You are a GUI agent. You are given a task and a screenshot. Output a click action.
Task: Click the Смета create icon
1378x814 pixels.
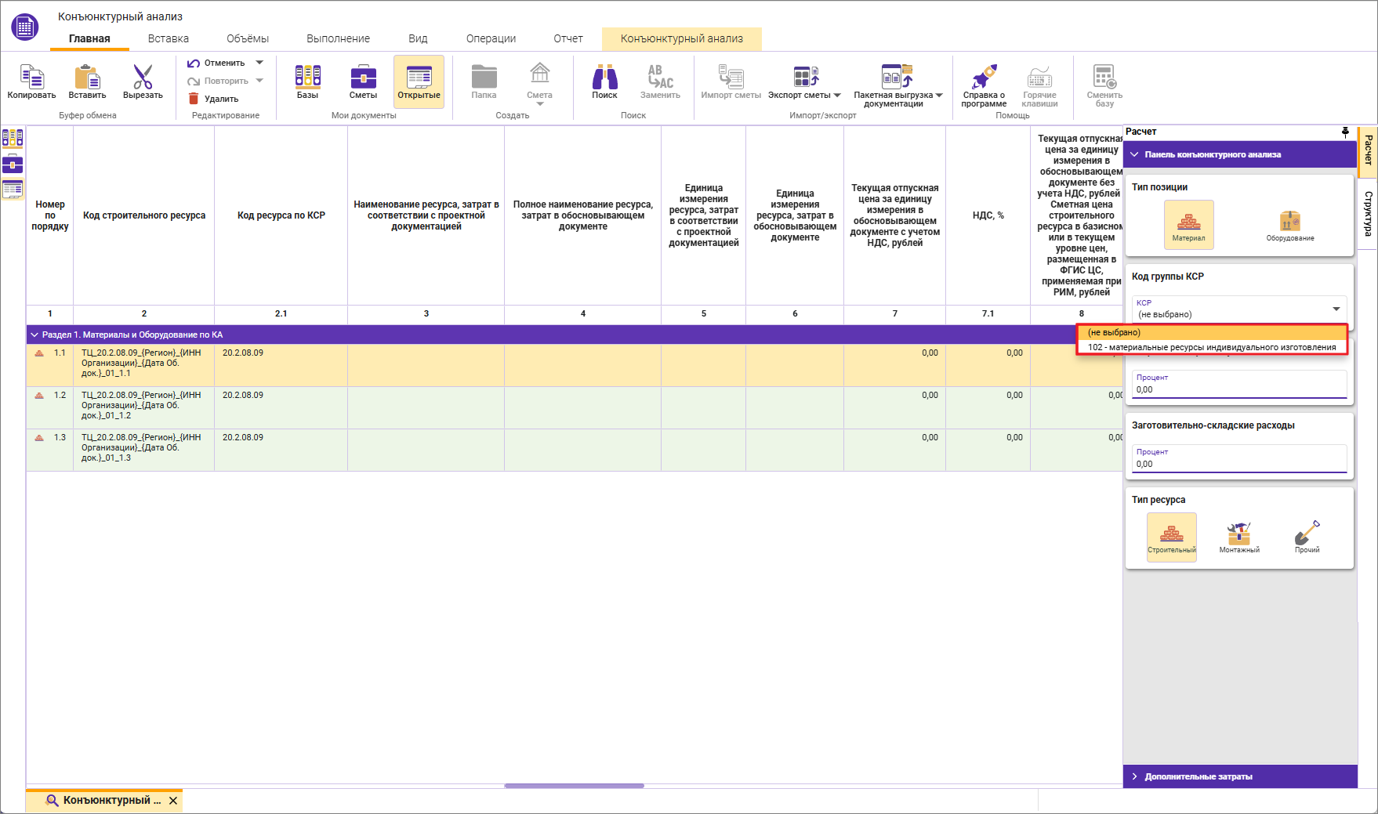tap(539, 74)
